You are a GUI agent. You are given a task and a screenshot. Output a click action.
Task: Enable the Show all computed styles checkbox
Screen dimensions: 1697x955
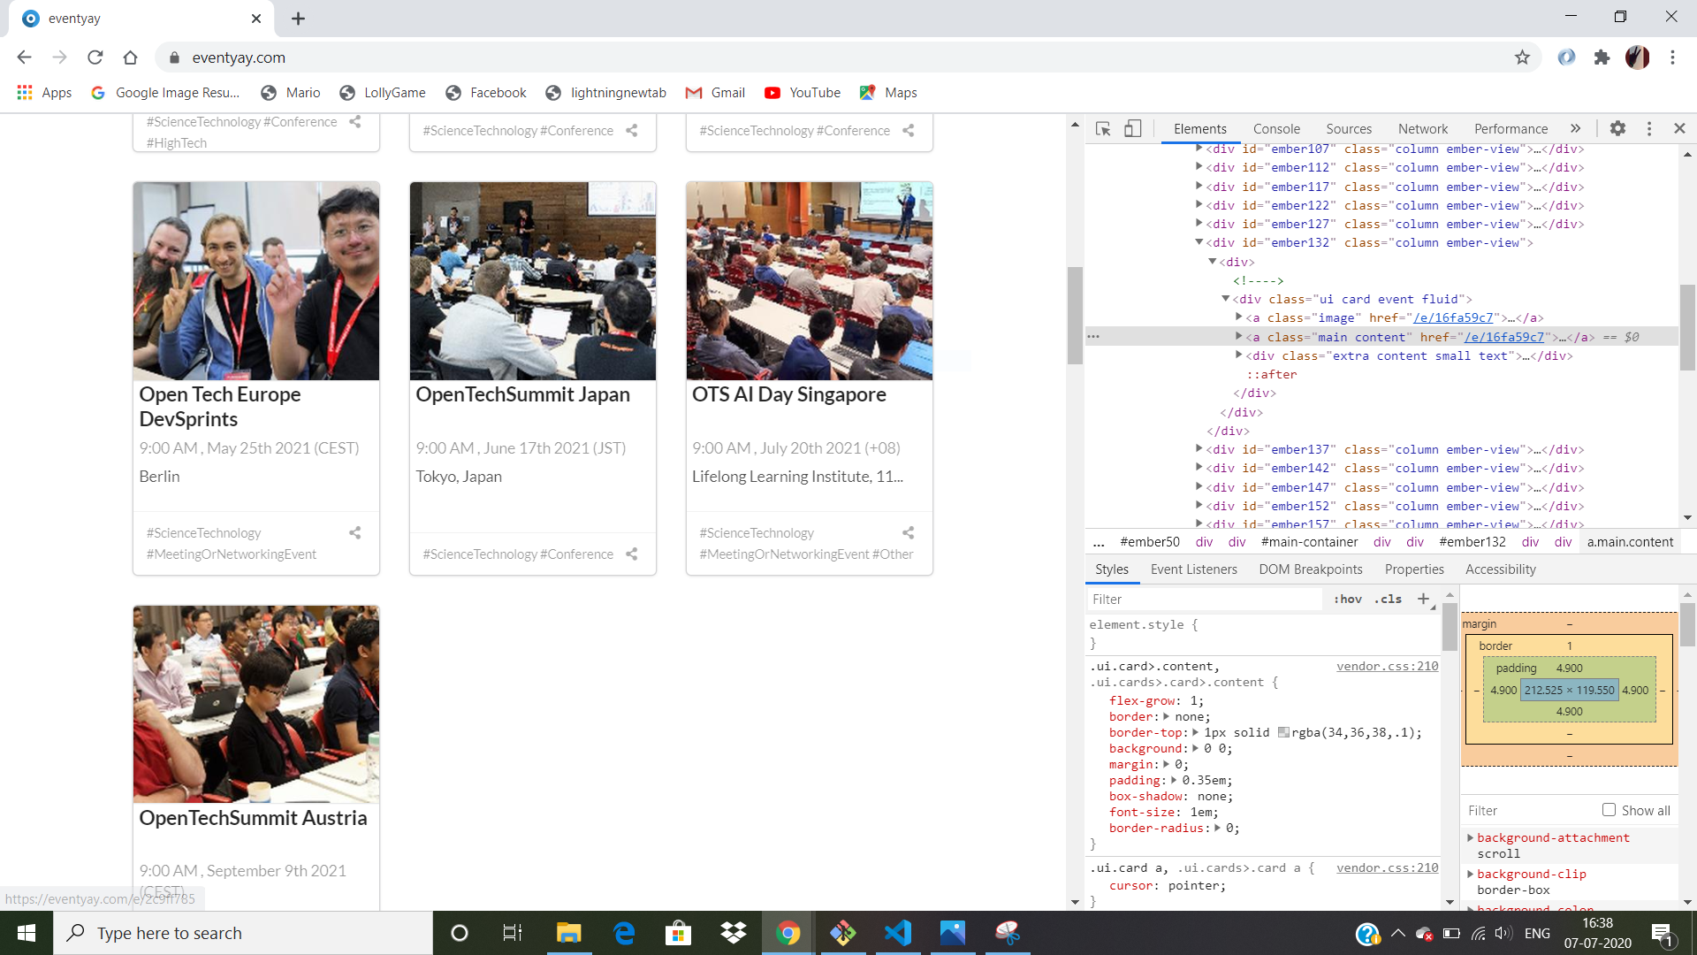point(1609,810)
